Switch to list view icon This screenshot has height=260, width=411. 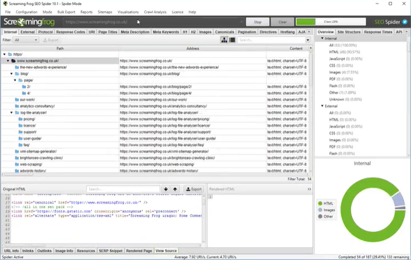pyautogui.click(x=232, y=40)
